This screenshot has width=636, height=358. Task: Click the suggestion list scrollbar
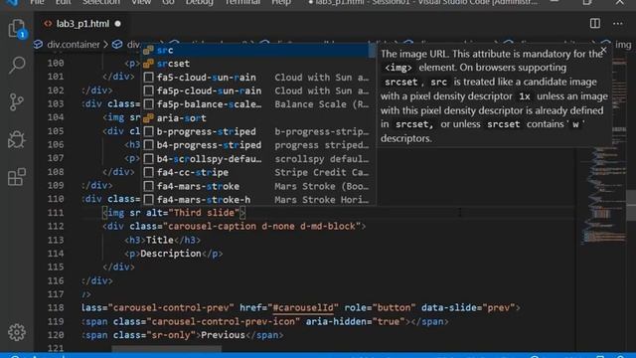coord(373,51)
